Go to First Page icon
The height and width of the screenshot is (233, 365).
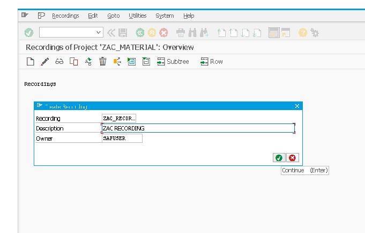tap(221, 33)
